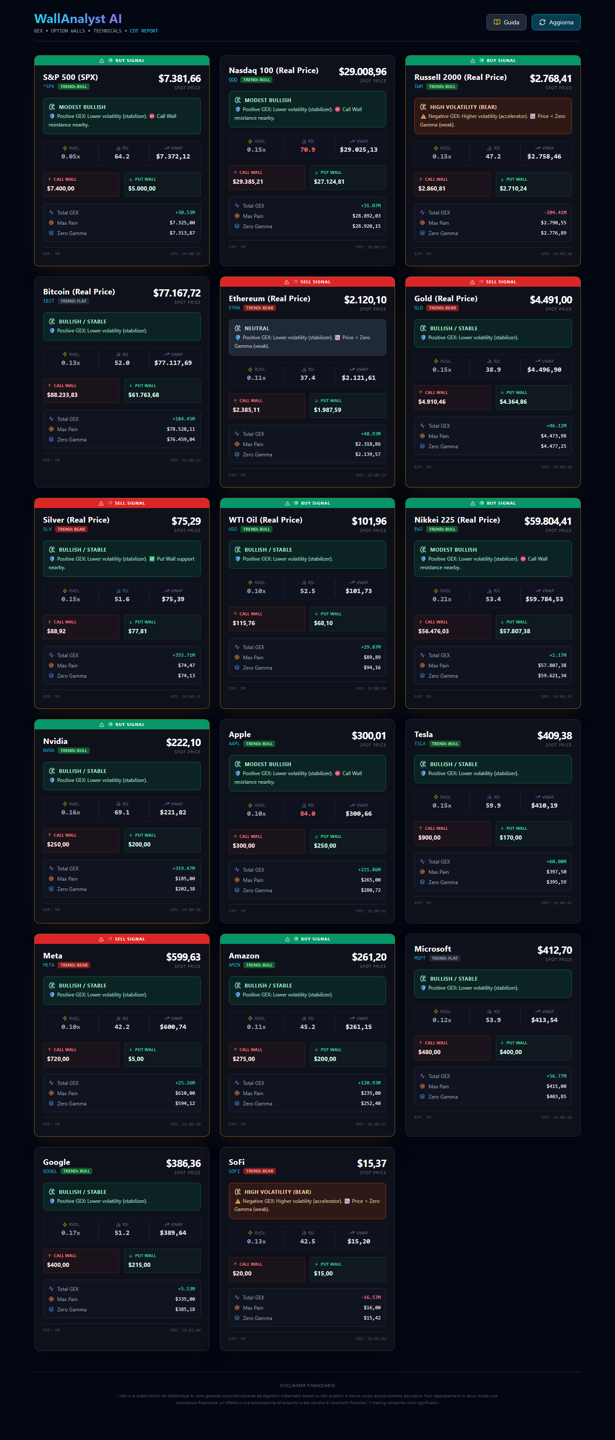
Task: Click the RVOL lightning icon in S&P 500 card
Action: pyautogui.click(x=65, y=148)
